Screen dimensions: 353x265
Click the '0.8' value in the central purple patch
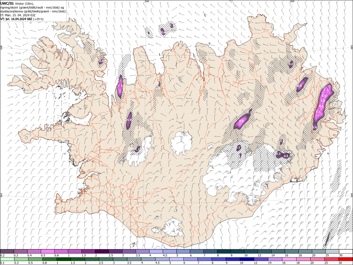[241, 121]
